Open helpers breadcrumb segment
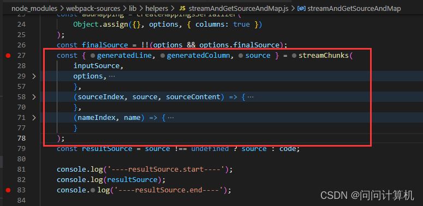The image size is (423, 206). 157,9
